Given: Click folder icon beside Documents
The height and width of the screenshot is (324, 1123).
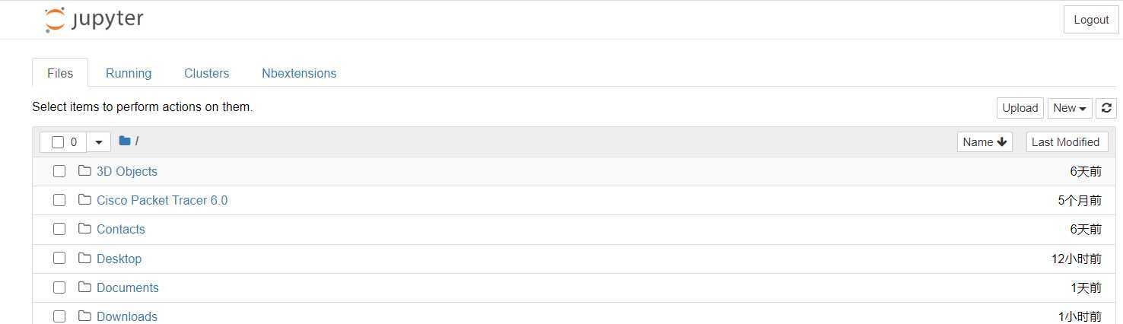Looking at the screenshot, I should click(x=84, y=287).
